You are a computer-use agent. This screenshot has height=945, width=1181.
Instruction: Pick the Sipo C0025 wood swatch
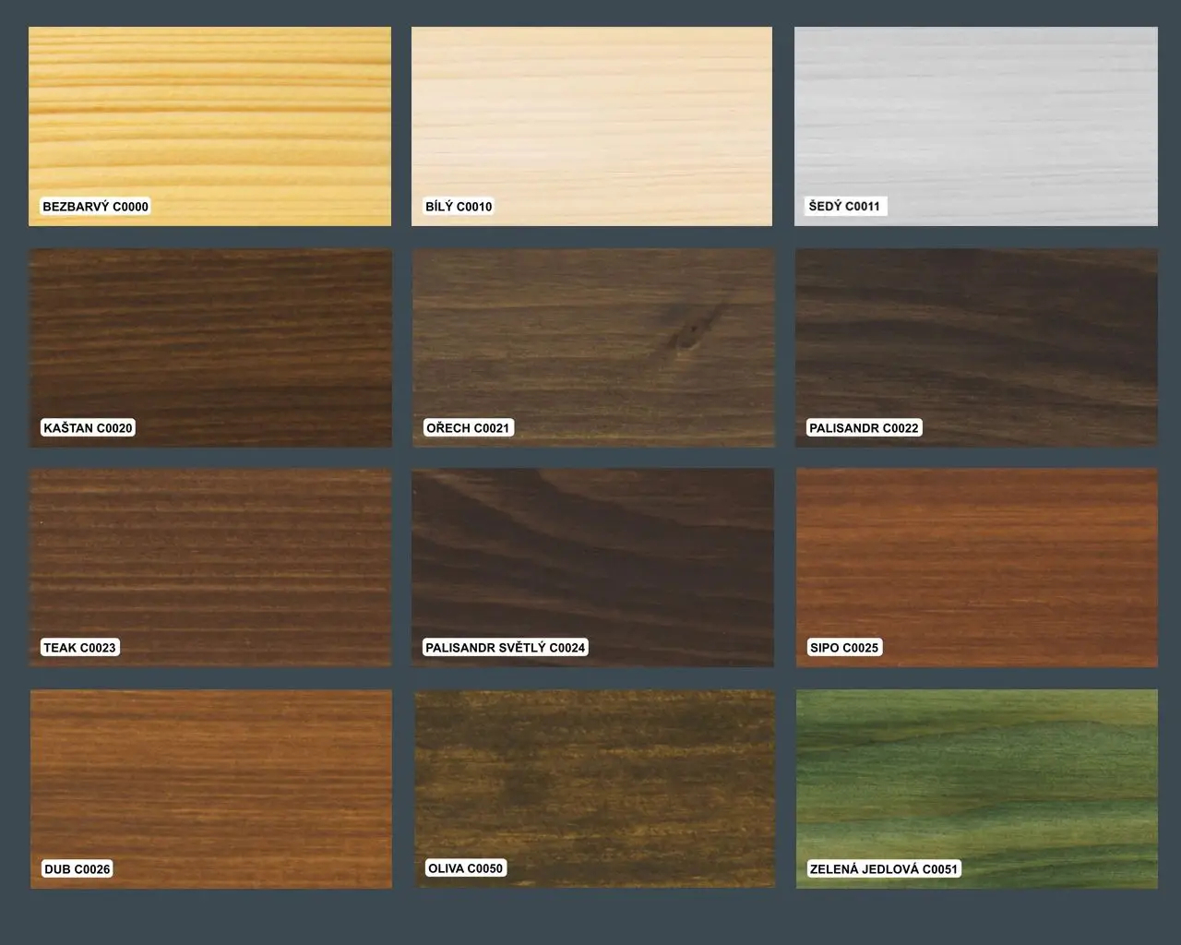[976, 568]
